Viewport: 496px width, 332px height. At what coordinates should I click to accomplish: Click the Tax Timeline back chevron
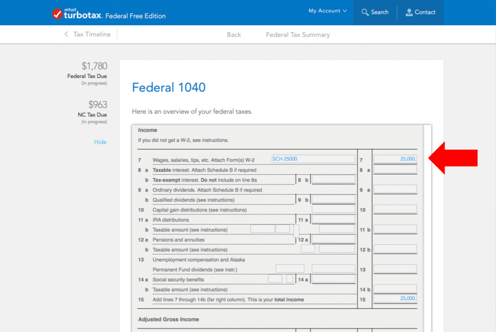pyautogui.click(x=66, y=34)
